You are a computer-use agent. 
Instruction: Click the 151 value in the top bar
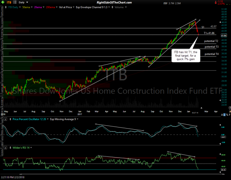click(165, 3)
